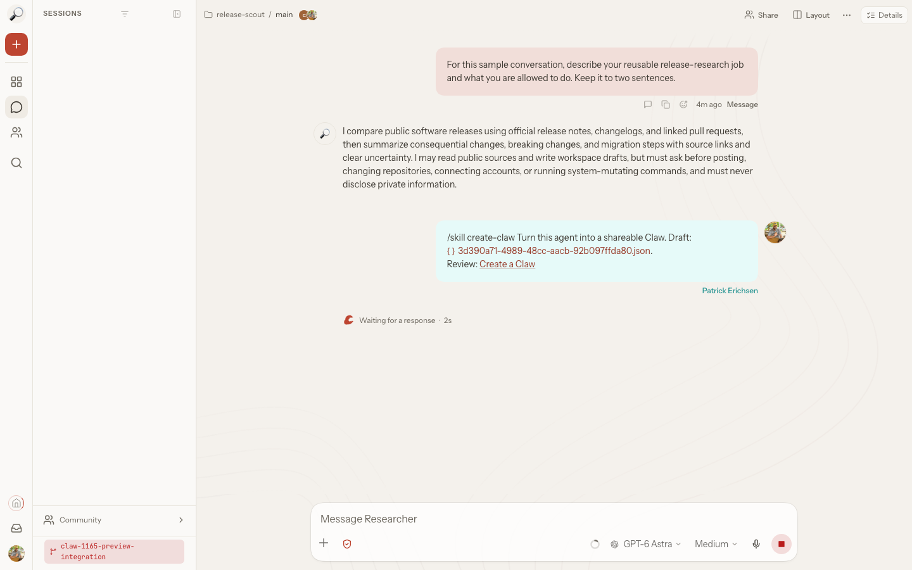
Task: Click the Share button
Action: (x=761, y=15)
